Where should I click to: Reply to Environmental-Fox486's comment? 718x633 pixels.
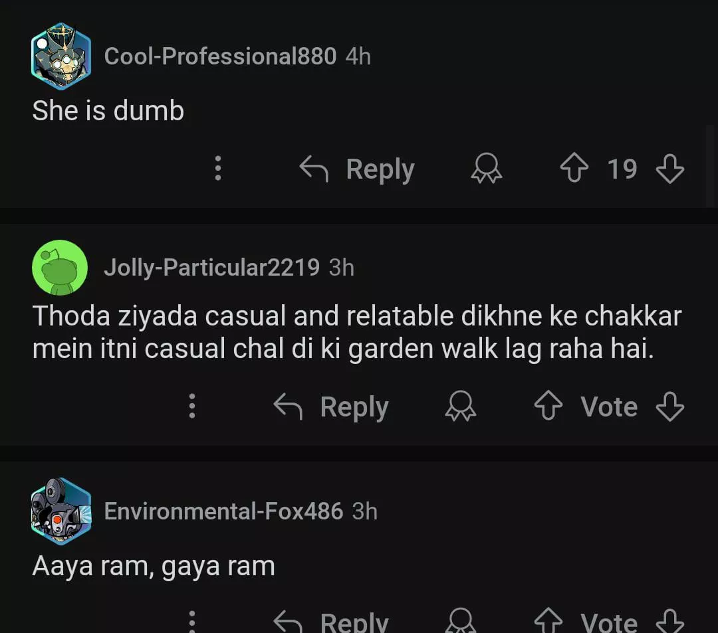[x=331, y=622]
